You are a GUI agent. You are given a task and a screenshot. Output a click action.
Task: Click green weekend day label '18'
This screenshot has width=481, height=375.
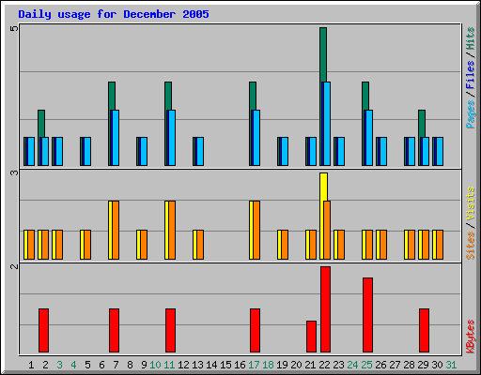coord(268,365)
